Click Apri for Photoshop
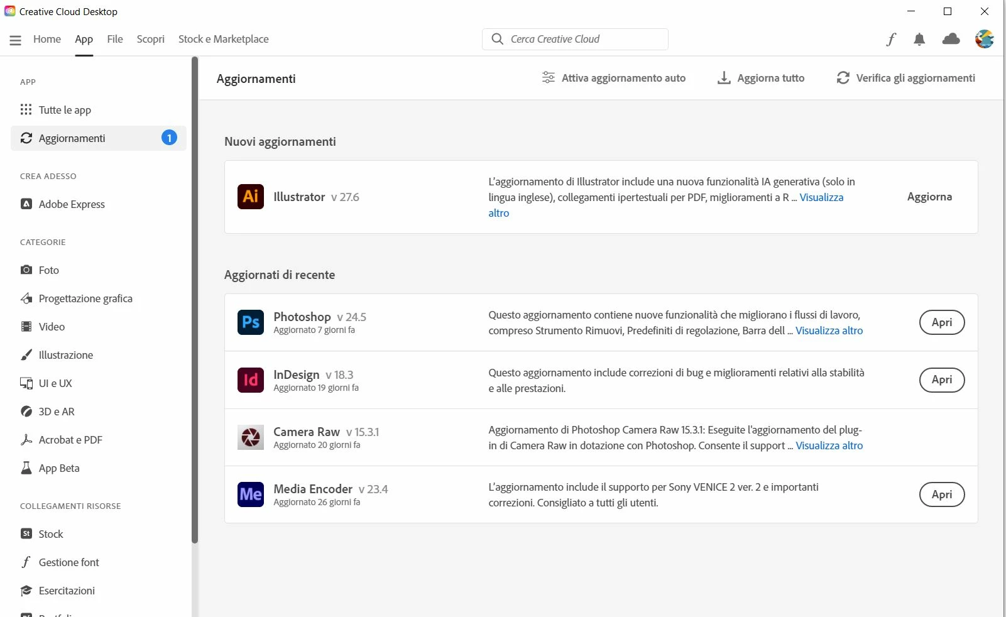Viewport: 1006px width, 617px height. pyautogui.click(x=942, y=322)
